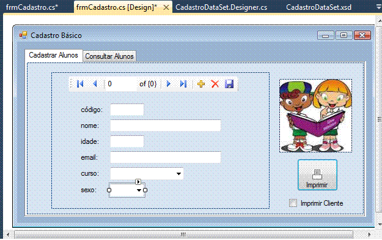Image resolution: width=382 pixels, height=240 pixels.
Task: Click the red X Delete icon
Action: click(x=215, y=84)
